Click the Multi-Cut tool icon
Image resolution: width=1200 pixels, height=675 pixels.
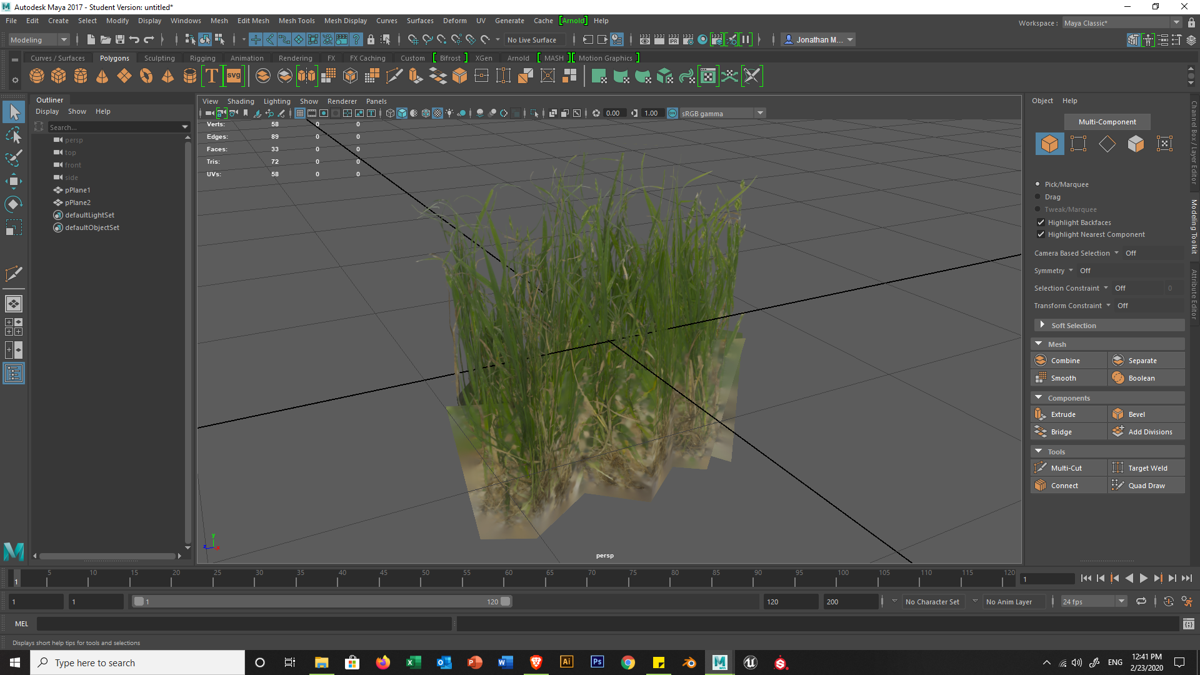(x=1041, y=468)
